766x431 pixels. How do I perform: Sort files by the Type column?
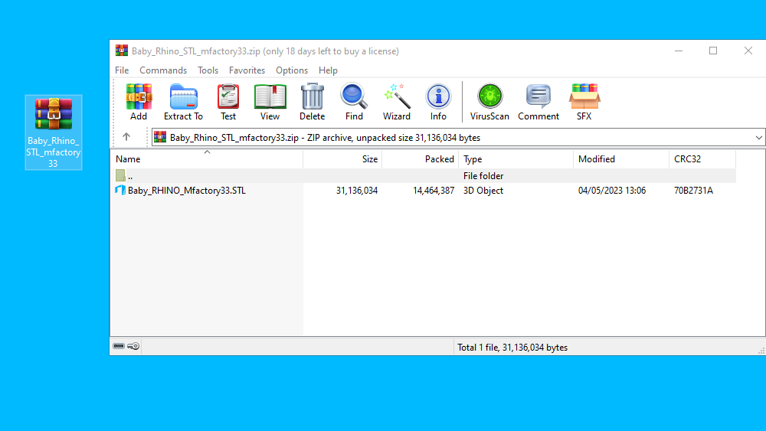coord(516,159)
